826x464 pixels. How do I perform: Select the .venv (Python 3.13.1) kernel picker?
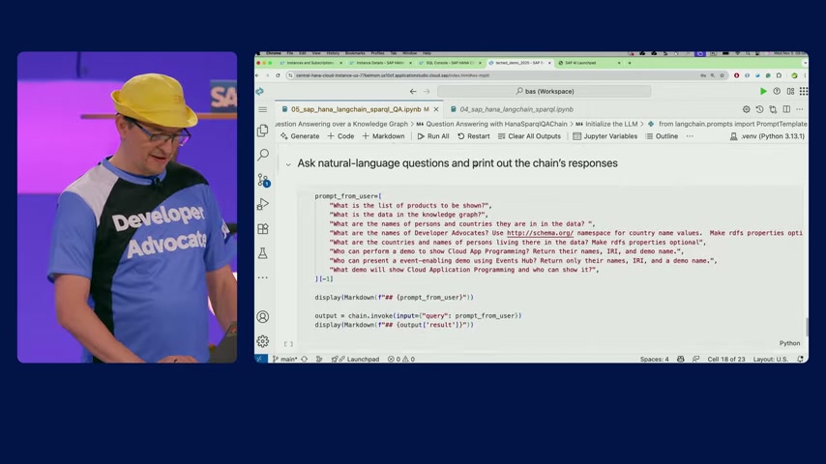click(x=768, y=136)
